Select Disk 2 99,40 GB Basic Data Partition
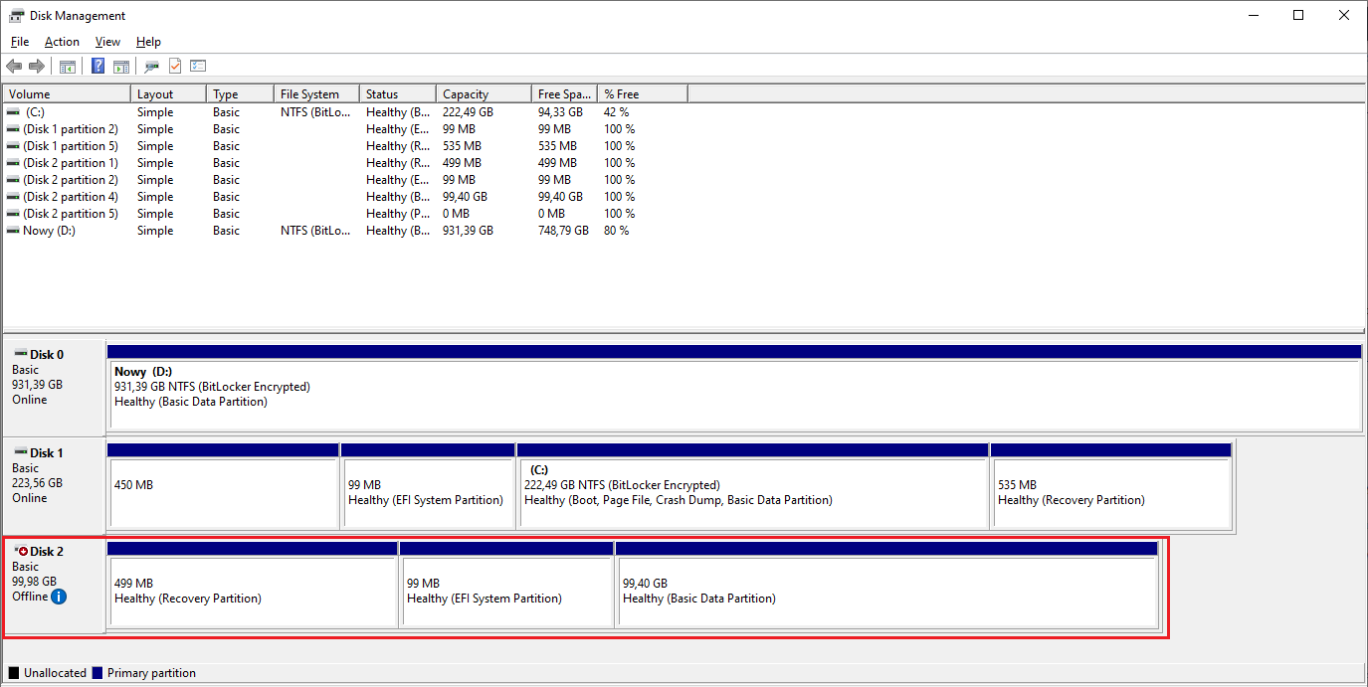This screenshot has width=1368, height=687. [886, 592]
